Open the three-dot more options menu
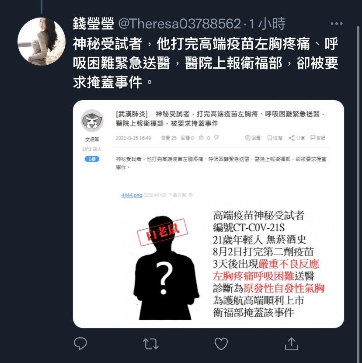 [337, 24]
